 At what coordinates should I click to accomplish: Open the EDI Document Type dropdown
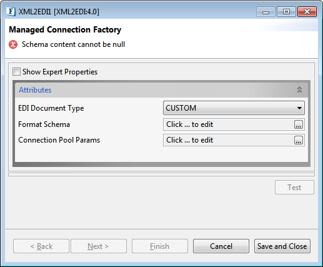pos(234,108)
